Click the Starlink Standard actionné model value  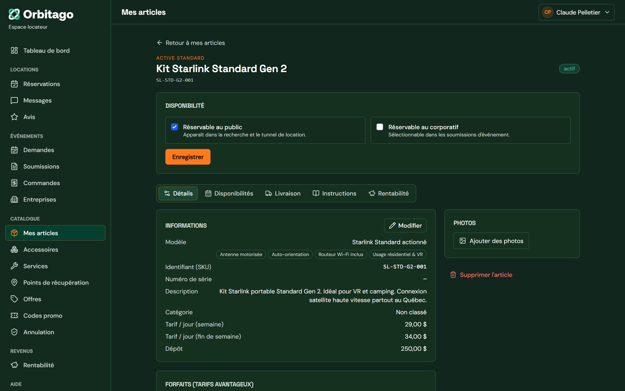click(x=389, y=242)
